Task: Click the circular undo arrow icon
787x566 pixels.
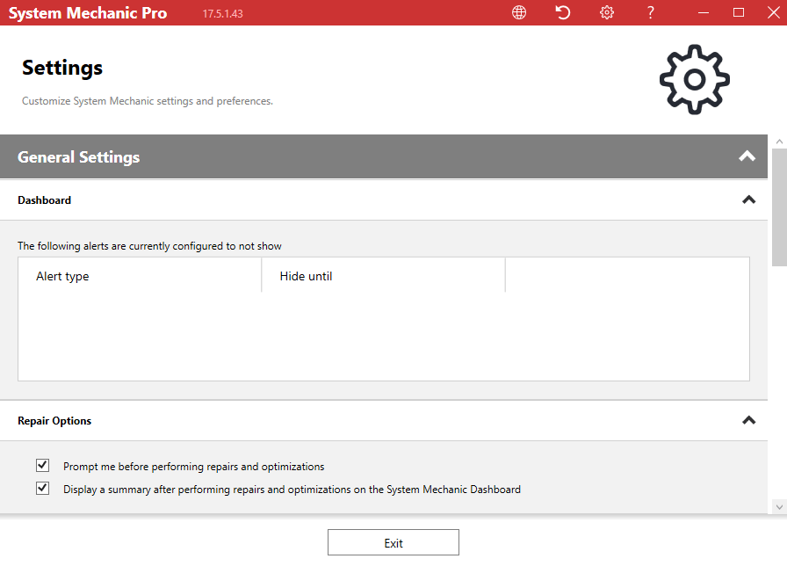Action: click(563, 12)
